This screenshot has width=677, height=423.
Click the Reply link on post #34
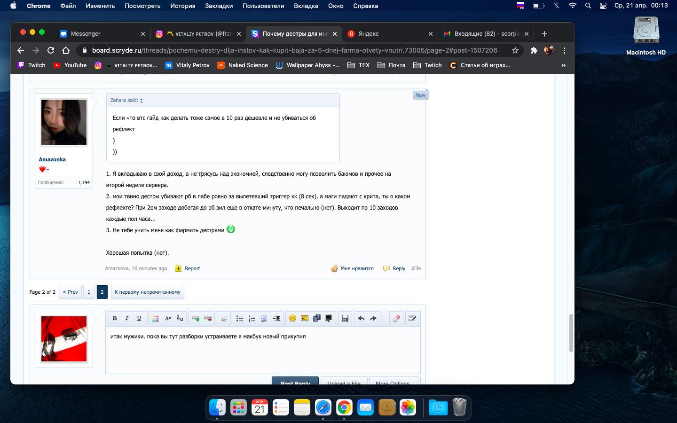(x=399, y=268)
